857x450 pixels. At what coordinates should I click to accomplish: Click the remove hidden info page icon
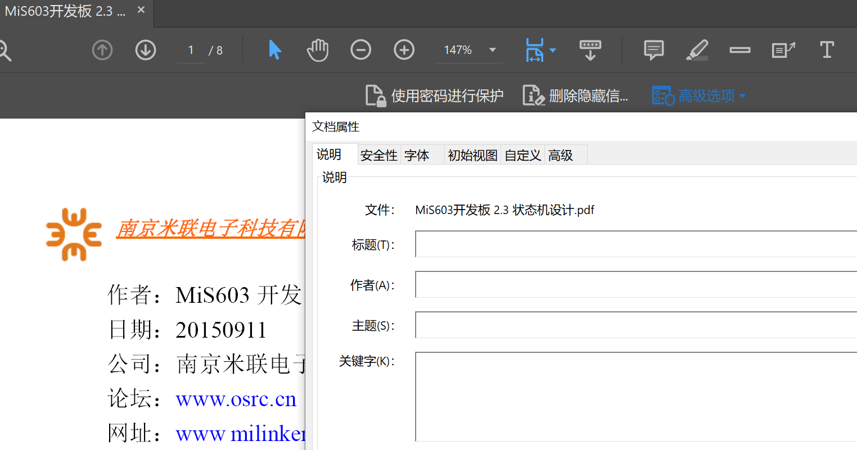[534, 96]
